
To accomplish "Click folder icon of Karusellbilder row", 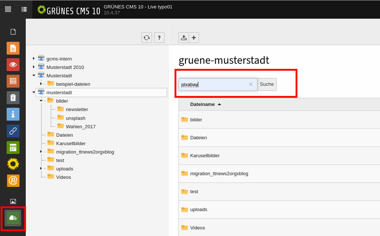I will point(185,155).
